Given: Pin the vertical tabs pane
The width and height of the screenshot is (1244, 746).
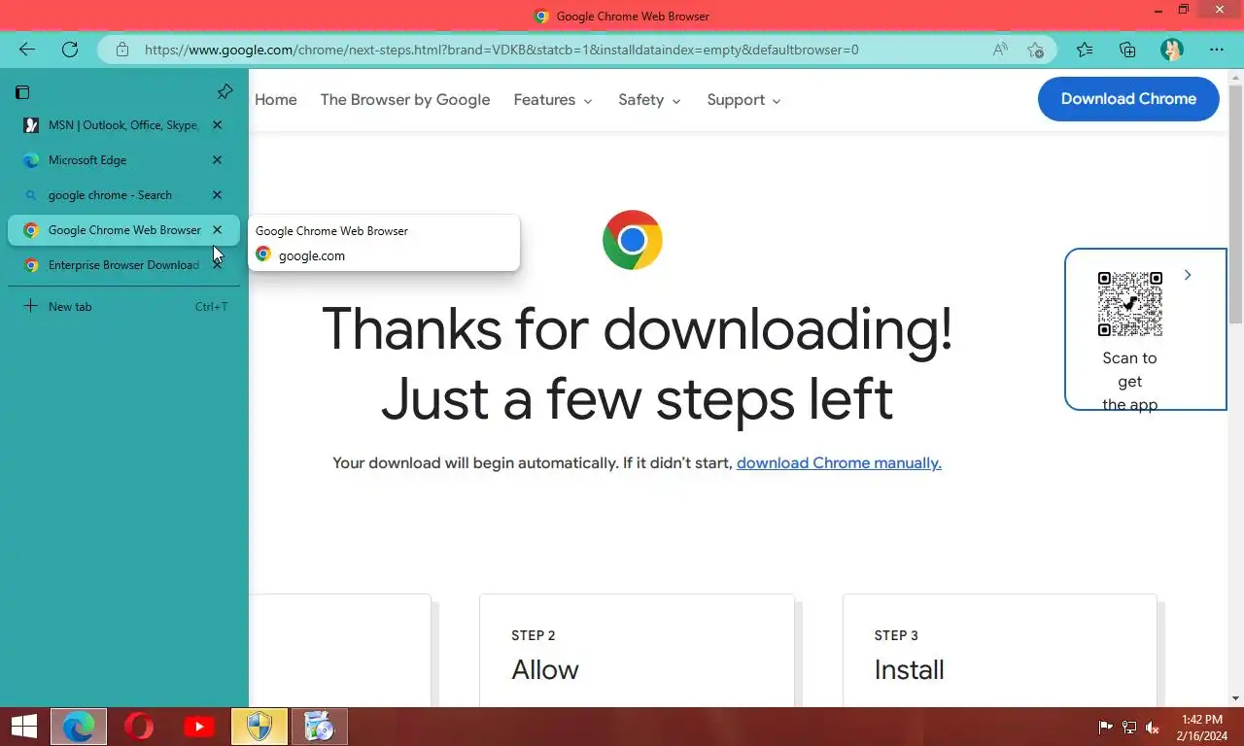Looking at the screenshot, I should [225, 91].
